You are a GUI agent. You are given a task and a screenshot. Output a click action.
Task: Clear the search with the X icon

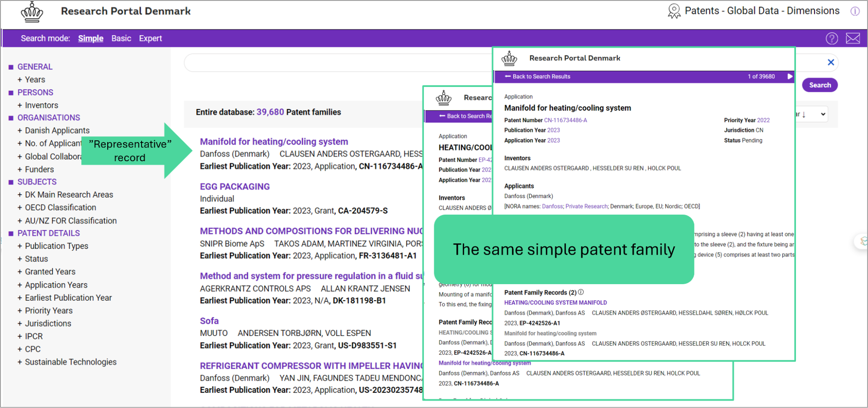[831, 63]
